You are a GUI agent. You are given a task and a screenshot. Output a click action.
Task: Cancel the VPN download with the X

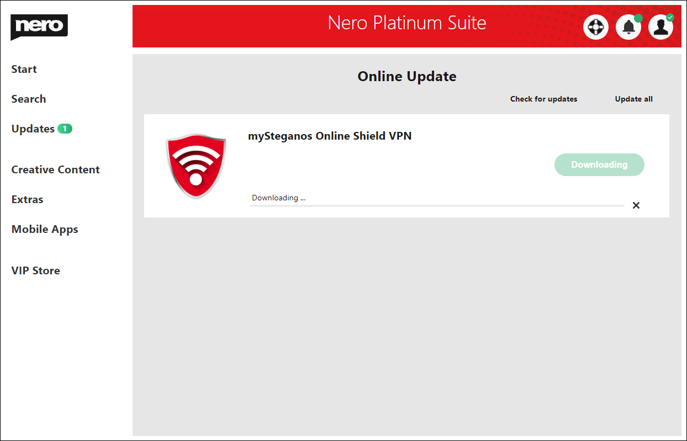[636, 205]
